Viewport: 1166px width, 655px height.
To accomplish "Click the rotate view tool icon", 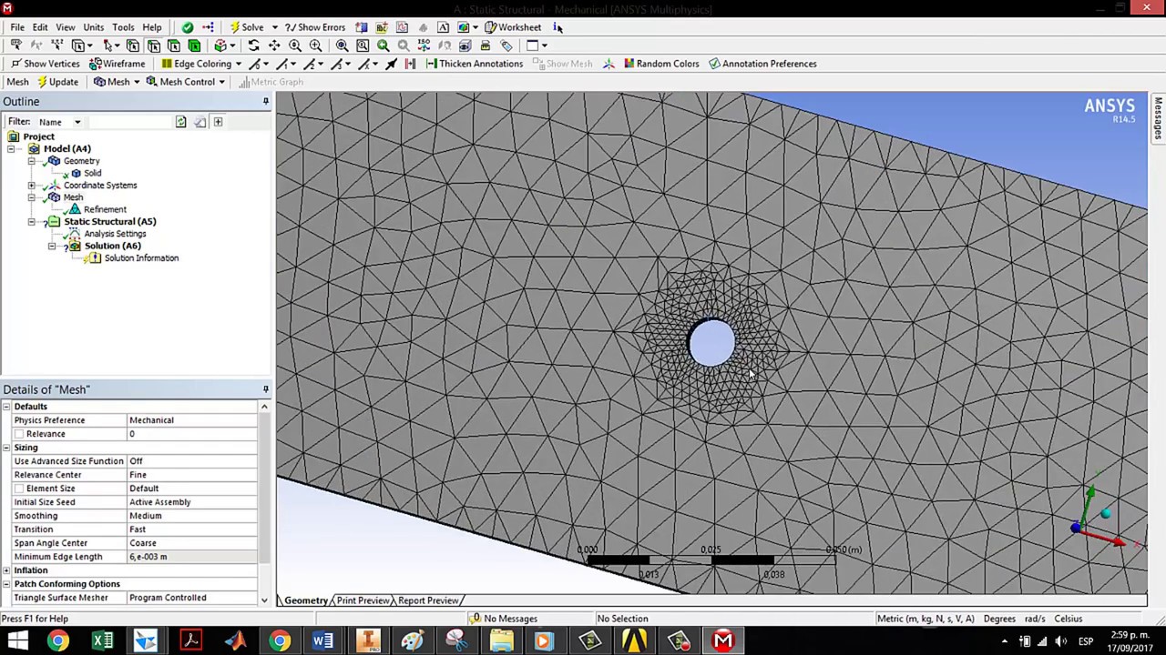I will point(254,45).
